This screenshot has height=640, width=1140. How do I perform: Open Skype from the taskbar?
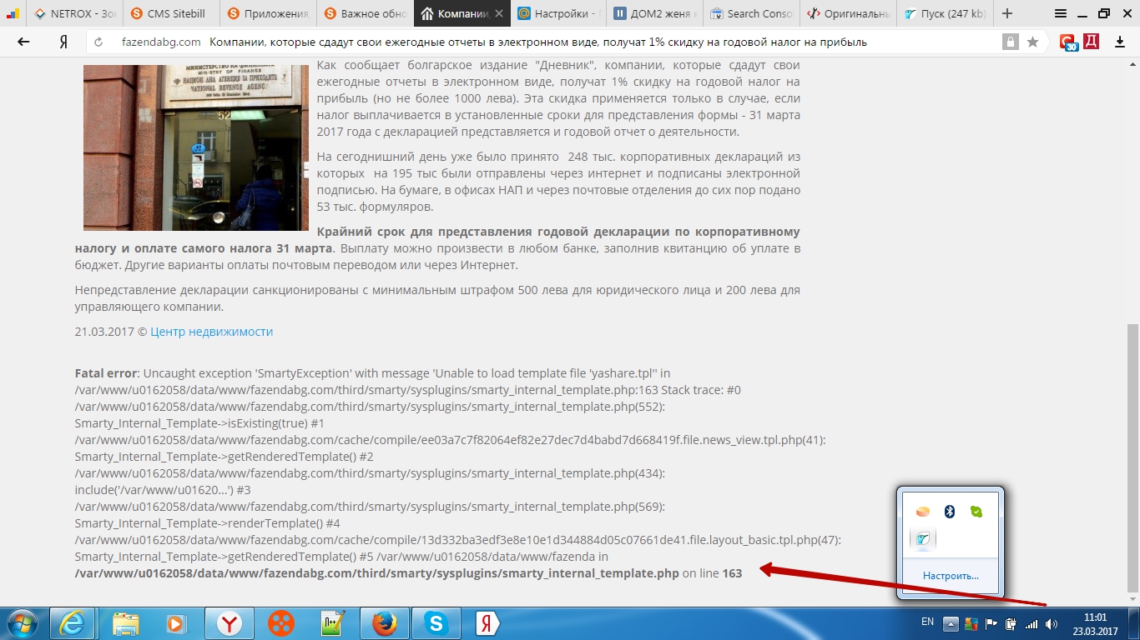[435, 623]
